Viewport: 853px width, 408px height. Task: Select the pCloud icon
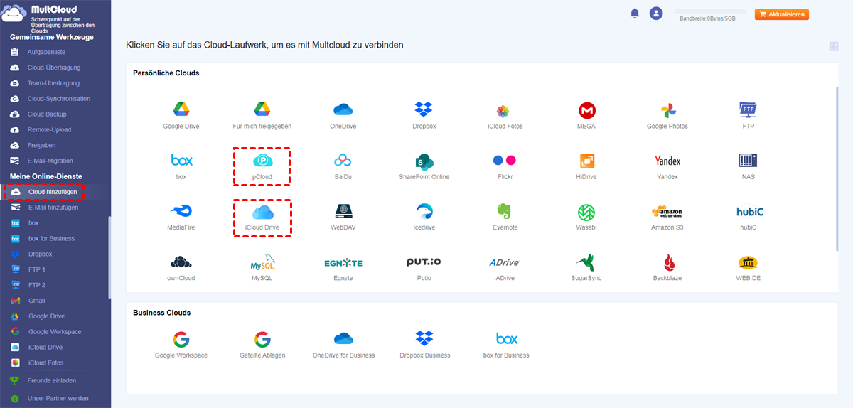(x=262, y=166)
